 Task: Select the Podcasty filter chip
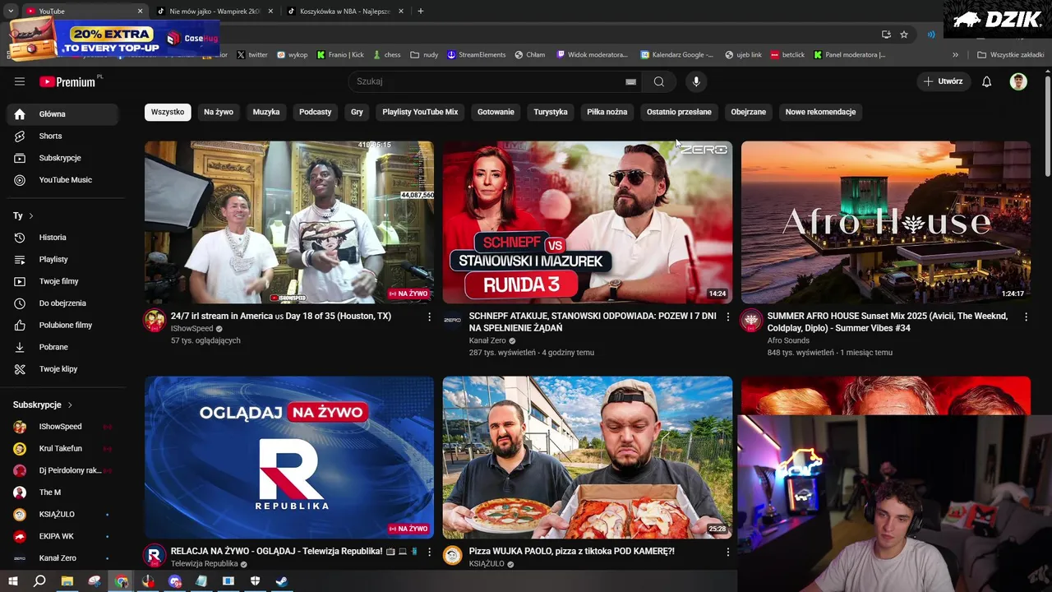pos(316,112)
